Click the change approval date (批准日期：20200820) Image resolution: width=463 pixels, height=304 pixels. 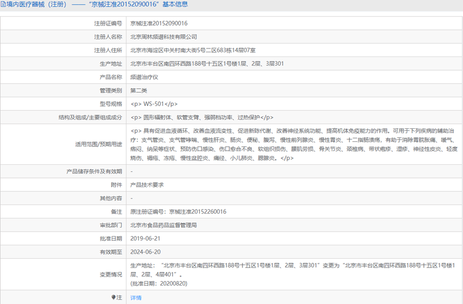pyautogui.click(x=159, y=283)
